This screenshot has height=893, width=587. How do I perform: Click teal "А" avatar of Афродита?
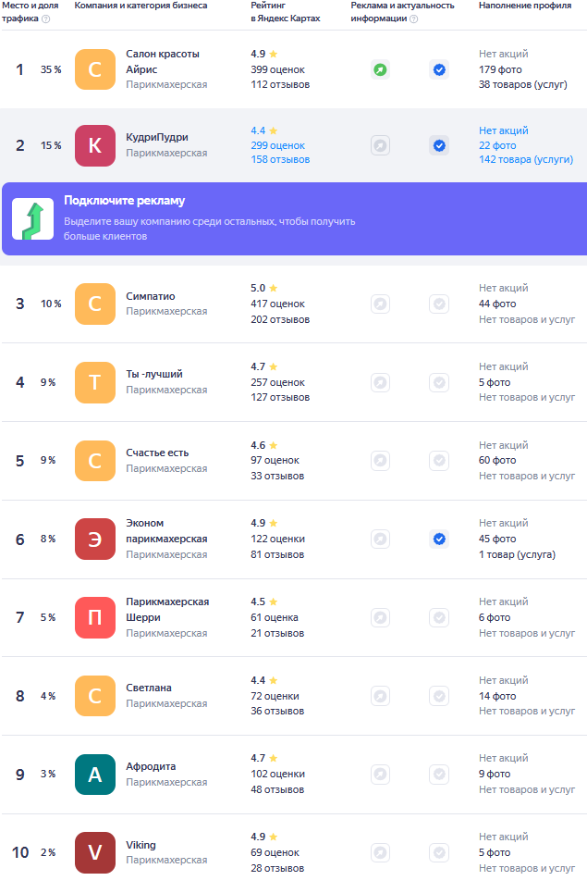click(x=95, y=775)
